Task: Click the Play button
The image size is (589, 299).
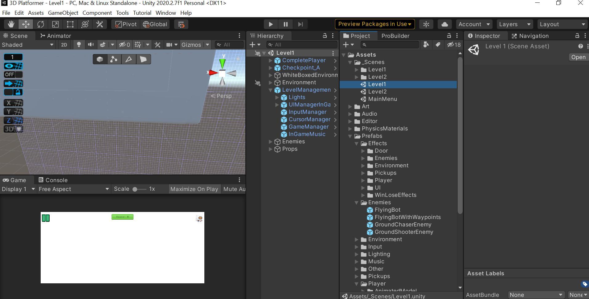Action: point(271,24)
